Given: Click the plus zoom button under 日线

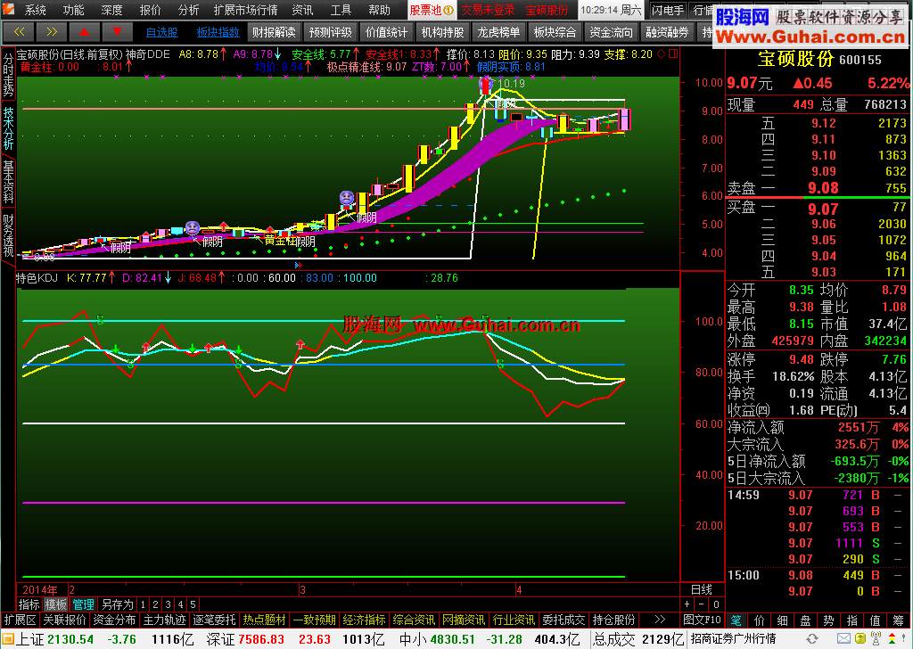Looking at the screenshot, I should (x=687, y=604).
